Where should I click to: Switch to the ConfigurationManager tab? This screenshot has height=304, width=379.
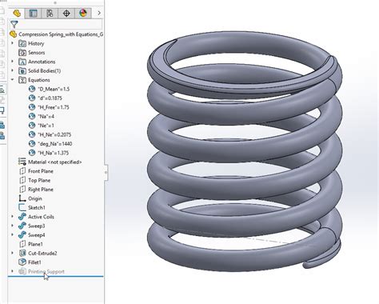point(50,13)
